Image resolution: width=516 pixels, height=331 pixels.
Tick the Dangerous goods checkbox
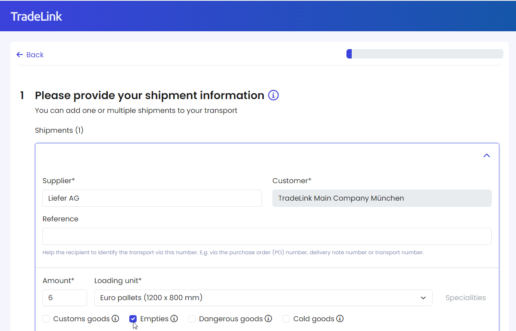192,319
